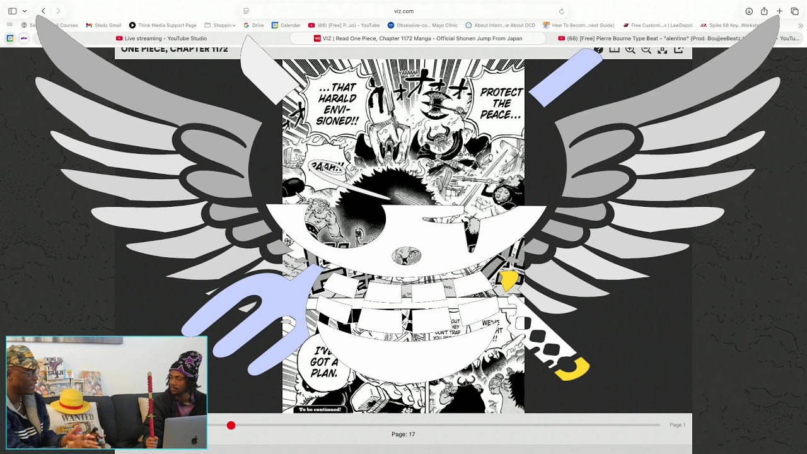Open Safari downloads icon
The image size is (807, 454).
click(x=749, y=11)
